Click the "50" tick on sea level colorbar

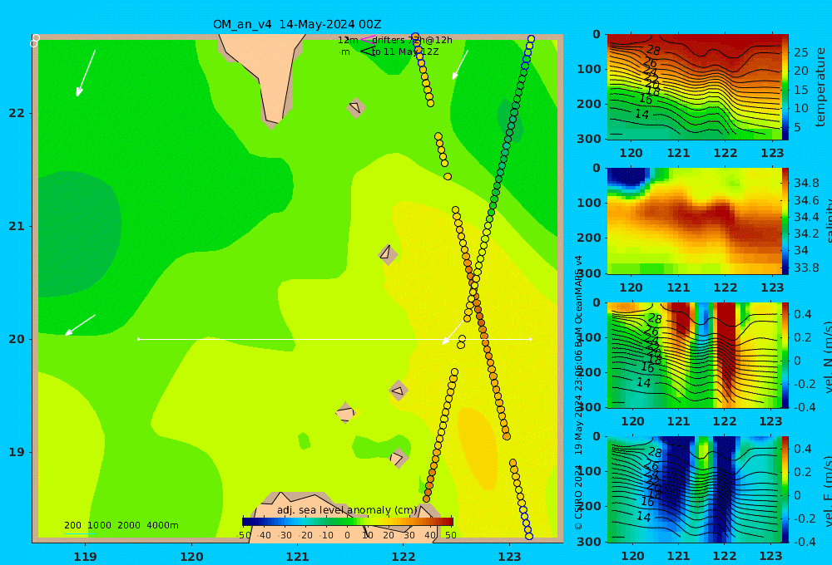(450, 535)
